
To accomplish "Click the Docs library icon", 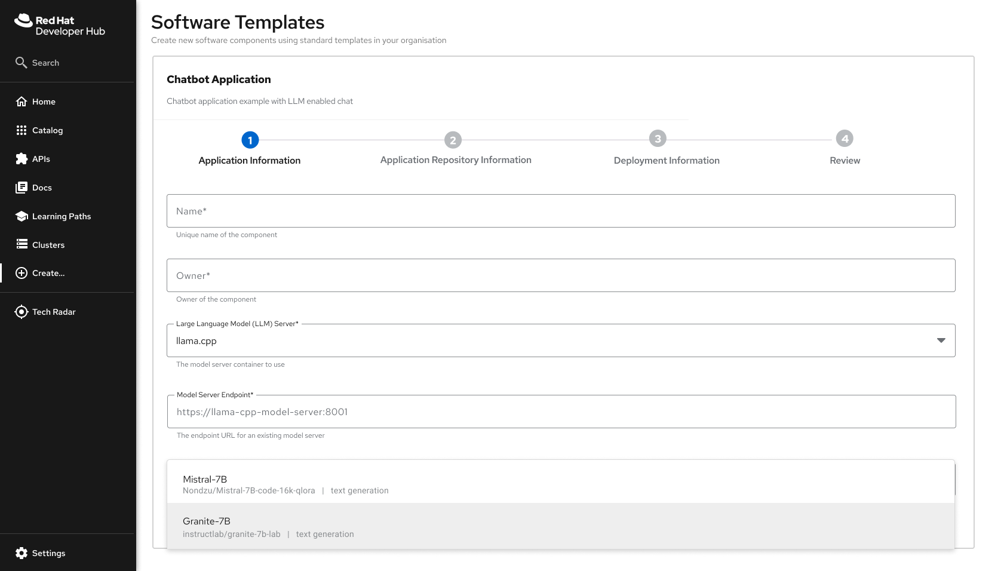I will 22,188.
